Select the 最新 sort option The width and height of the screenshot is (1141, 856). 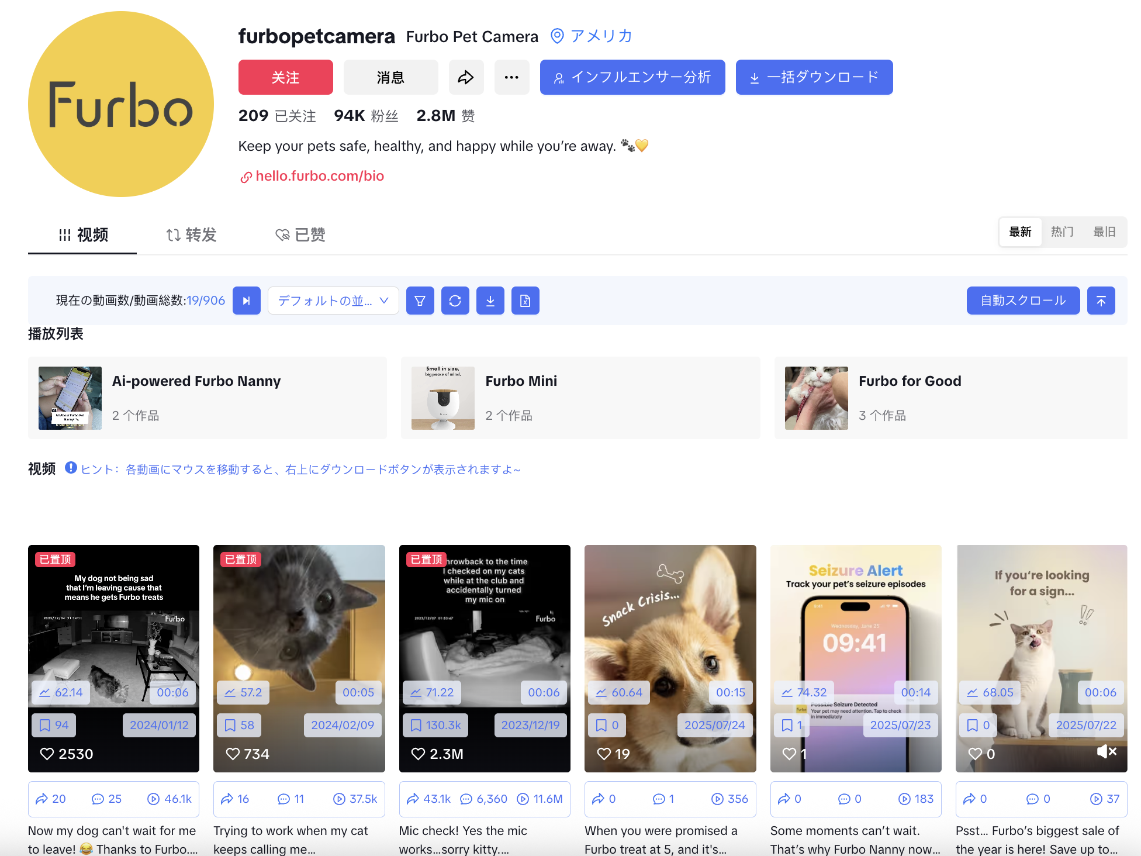1020,232
